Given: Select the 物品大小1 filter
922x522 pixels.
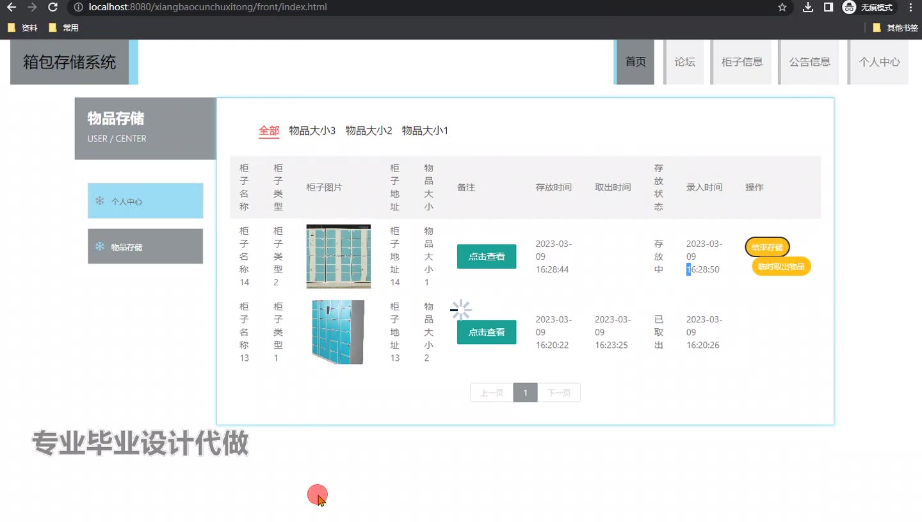Looking at the screenshot, I should tap(425, 130).
